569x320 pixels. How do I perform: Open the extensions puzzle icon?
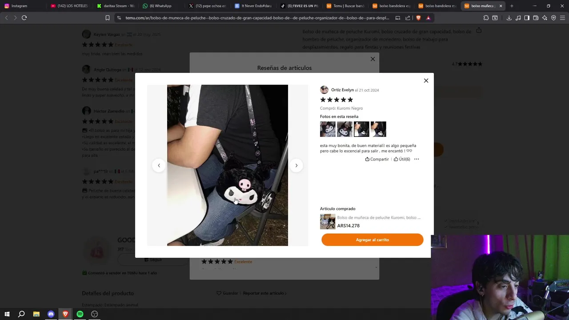(486, 18)
